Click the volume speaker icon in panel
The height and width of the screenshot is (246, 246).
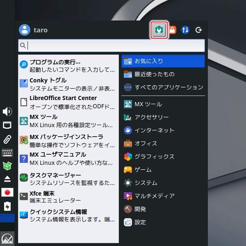point(7,112)
